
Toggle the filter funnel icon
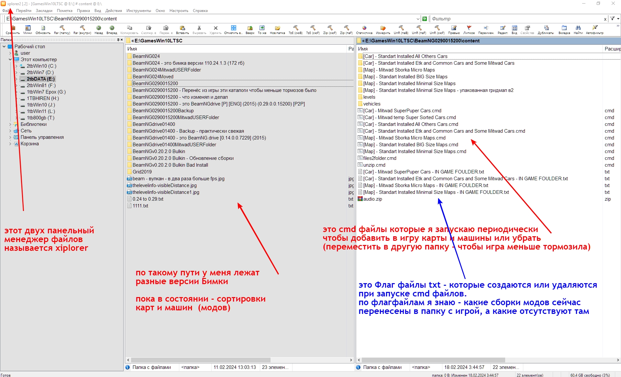[x=612, y=19]
